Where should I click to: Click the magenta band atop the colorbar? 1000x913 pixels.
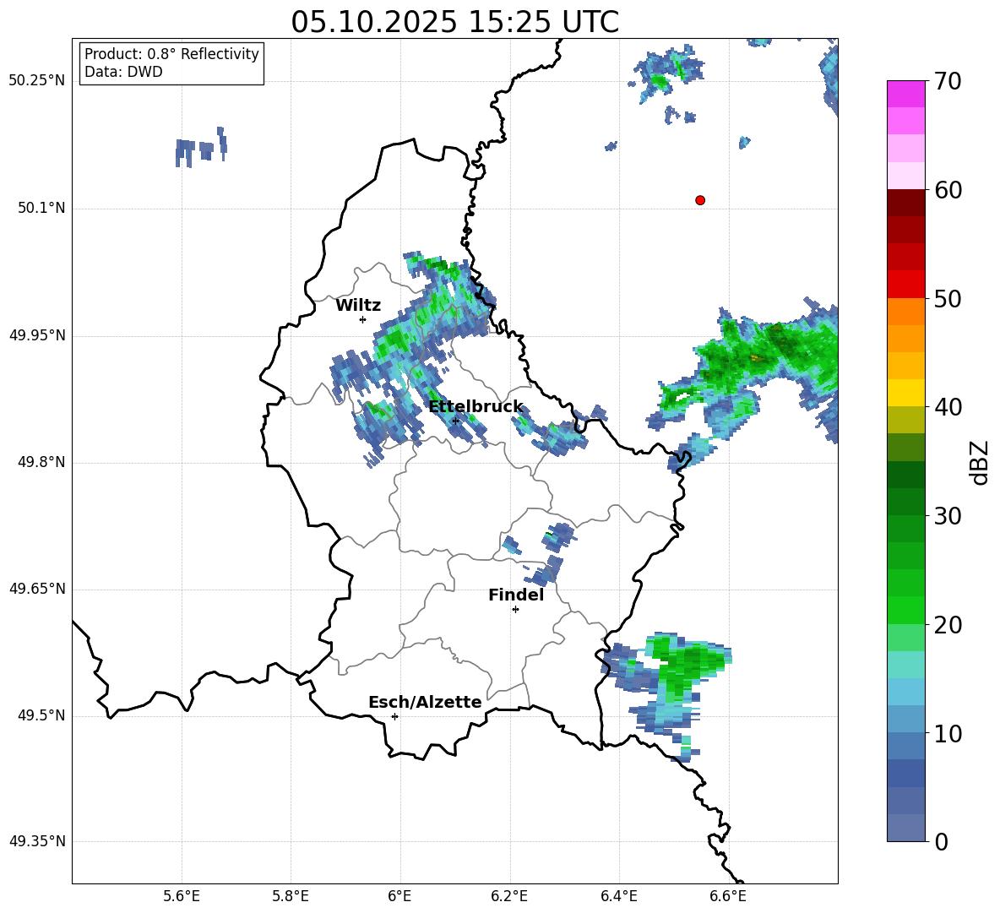pos(905,94)
